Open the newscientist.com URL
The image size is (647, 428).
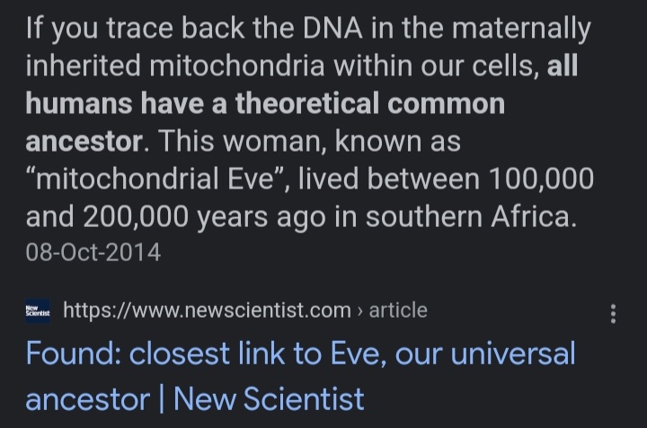[207, 311]
